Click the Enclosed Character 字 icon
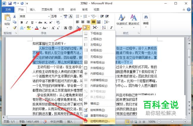The width and height of the screenshot is (193, 126). pyautogui.click(x=70, y=28)
